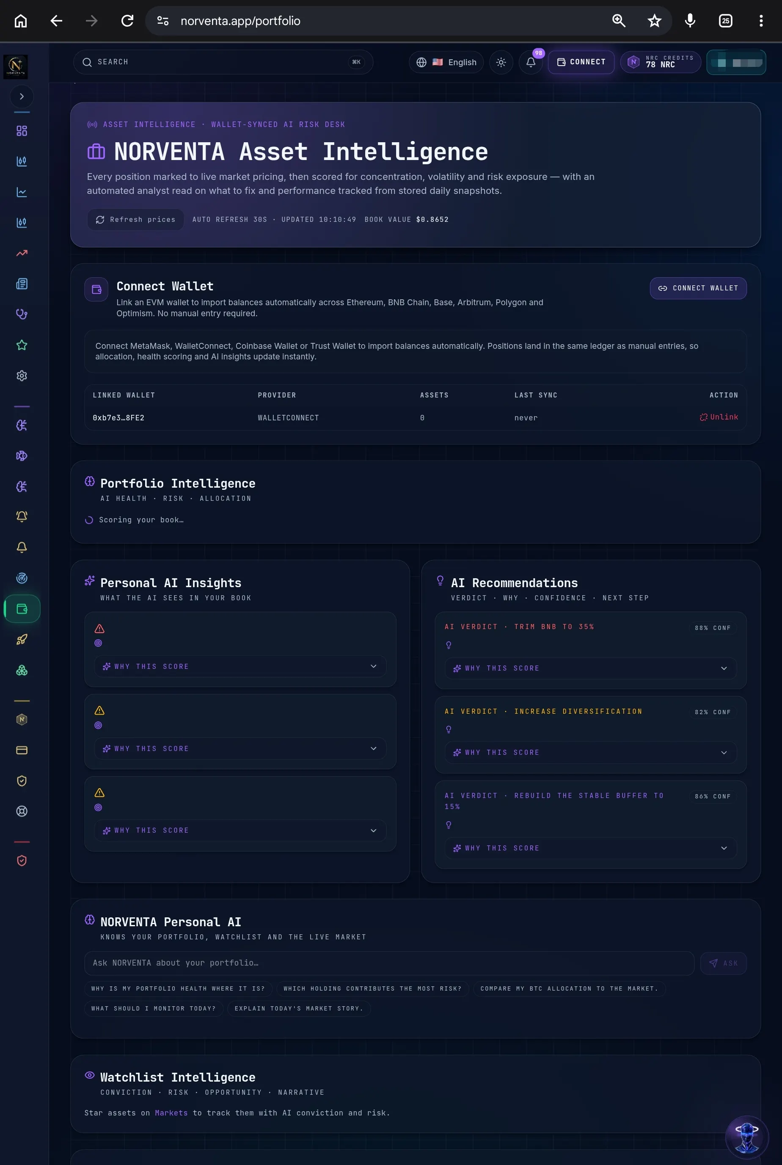Toggle the sun light/dark theme button
The height and width of the screenshot is (1165, 782).
501,62
